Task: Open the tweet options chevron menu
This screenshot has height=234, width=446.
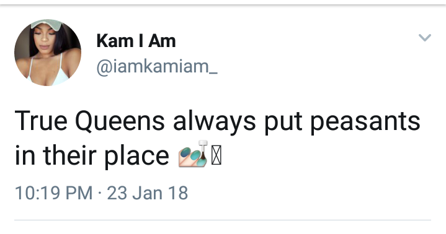Action: (x=425, y=38)
